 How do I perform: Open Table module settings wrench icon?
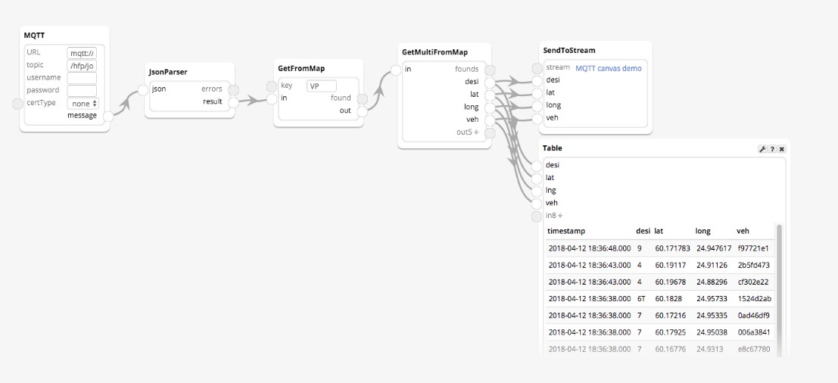762,149
